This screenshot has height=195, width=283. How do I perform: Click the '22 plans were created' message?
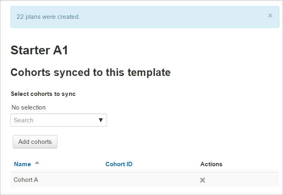[48, 17]
